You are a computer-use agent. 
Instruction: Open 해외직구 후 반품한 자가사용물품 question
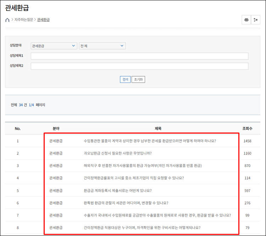tap(143, 165)
